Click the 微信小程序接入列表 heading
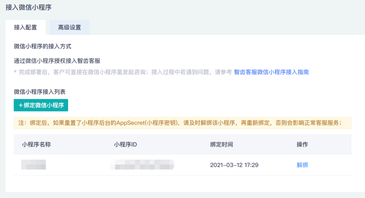 pos(39,92)
